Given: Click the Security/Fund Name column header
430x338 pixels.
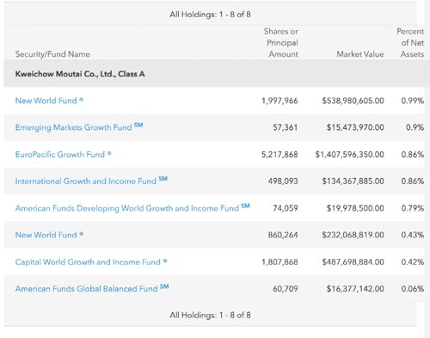Looking at the screenshot, I should point(52,54).
